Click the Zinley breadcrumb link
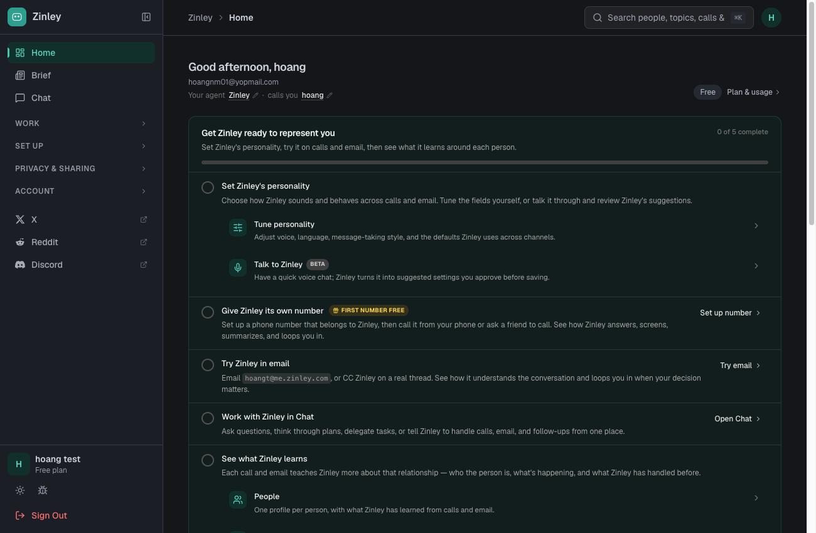The height and width of the screenshot is (533, 816). (200, 18)
